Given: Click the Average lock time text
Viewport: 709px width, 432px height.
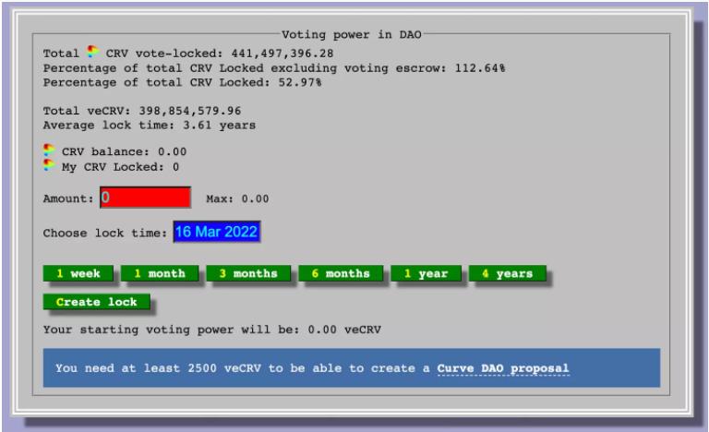Looking at the screenshot, I should 150,125.
